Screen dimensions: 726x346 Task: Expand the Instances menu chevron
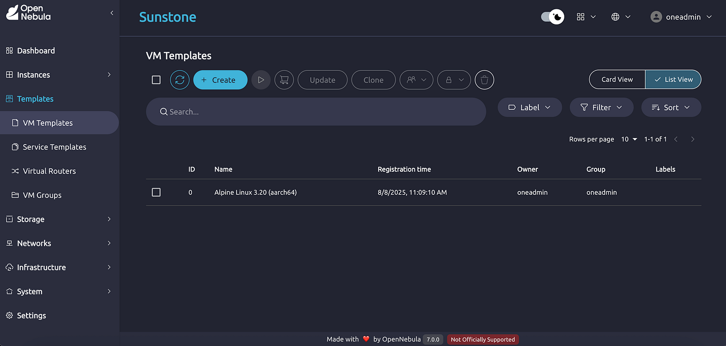pyautogui.click(x=109, y=75)
